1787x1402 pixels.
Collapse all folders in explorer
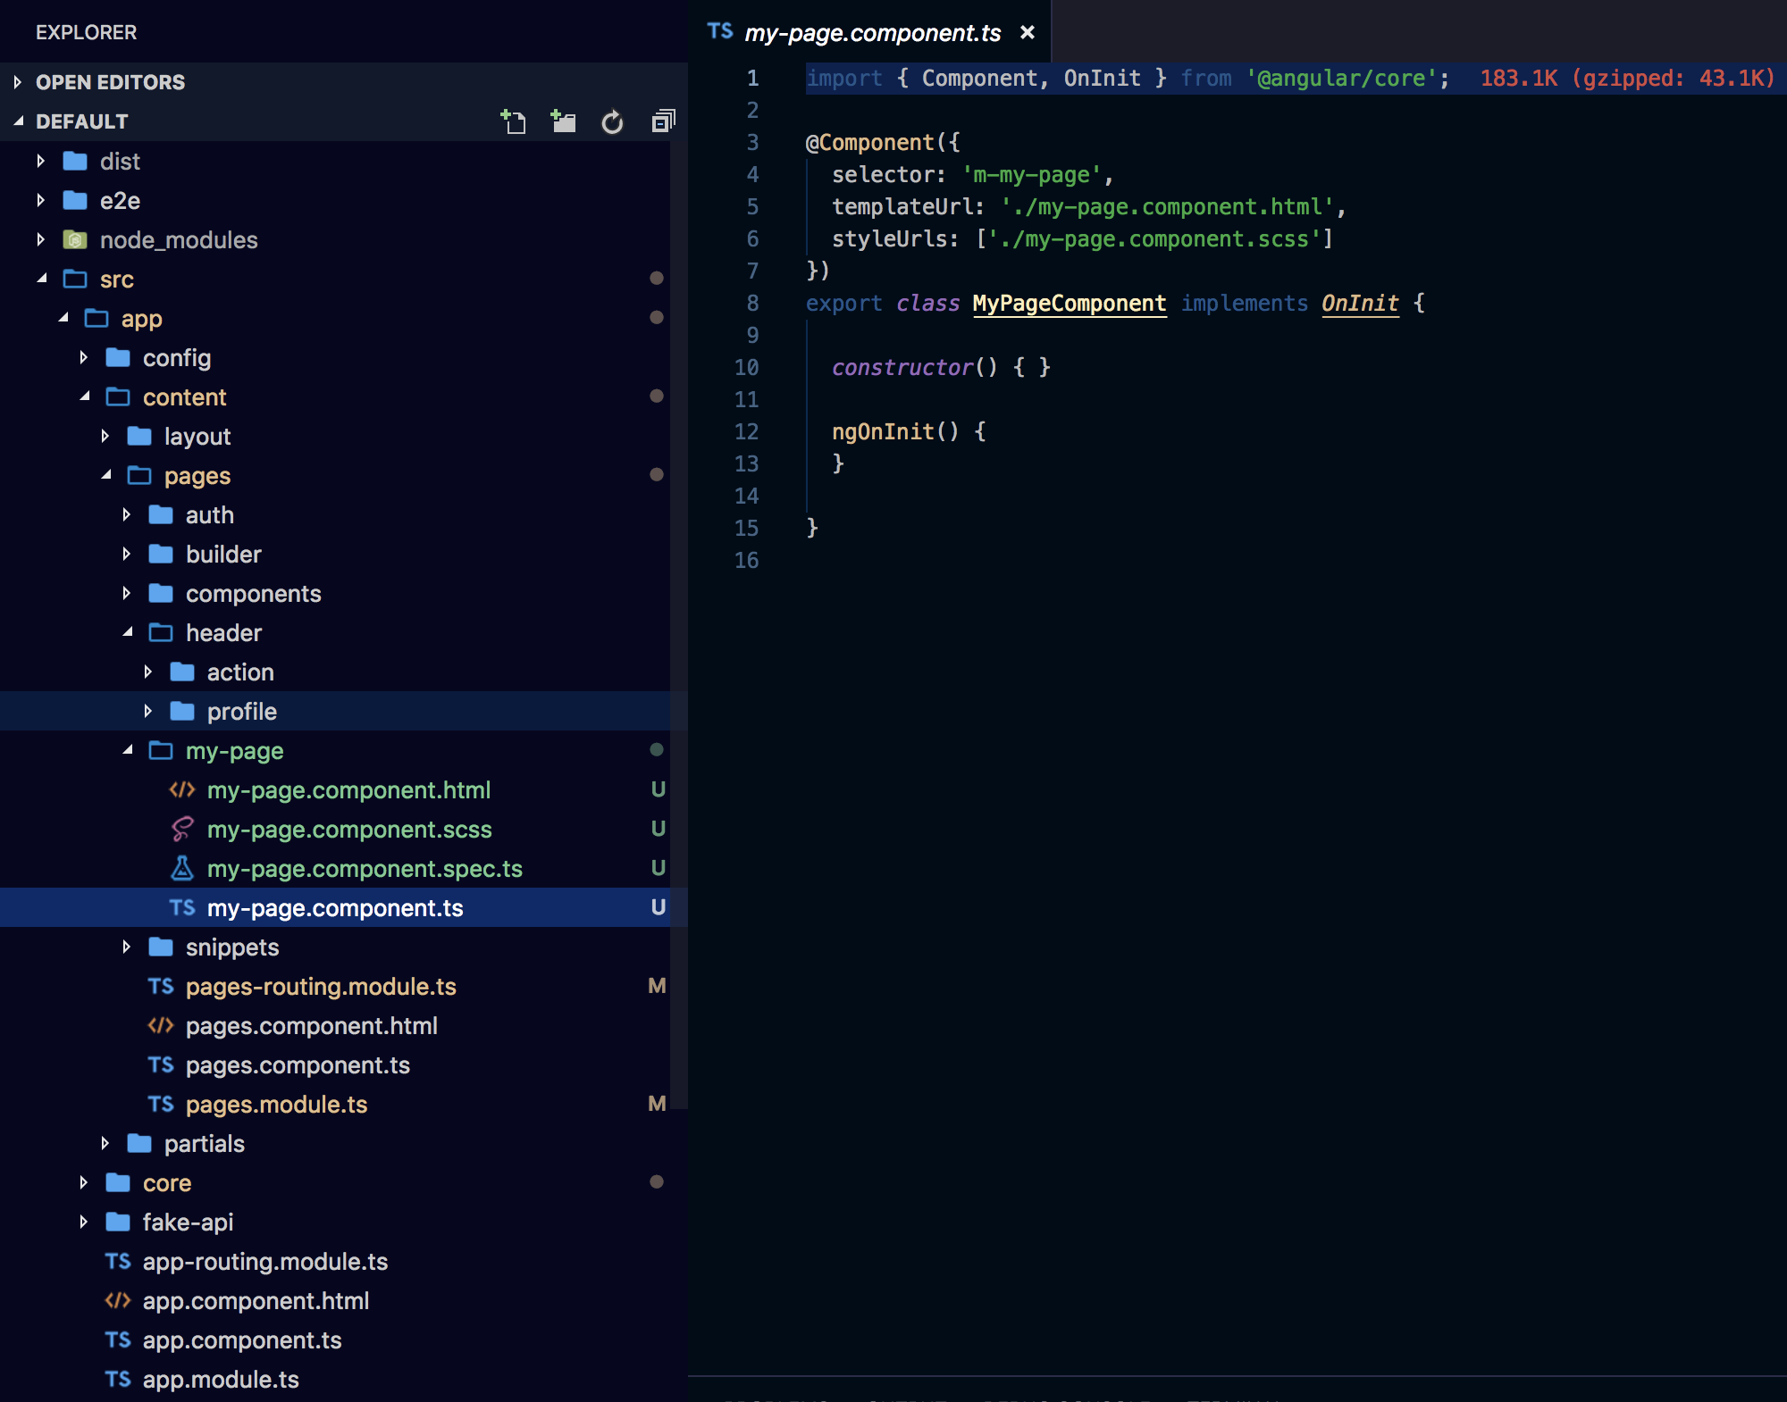663,121
